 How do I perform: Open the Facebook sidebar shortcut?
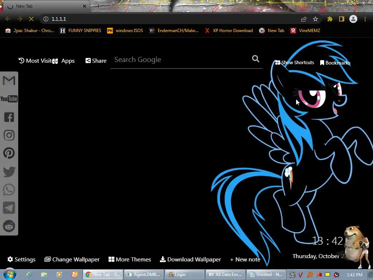[9, 117]
